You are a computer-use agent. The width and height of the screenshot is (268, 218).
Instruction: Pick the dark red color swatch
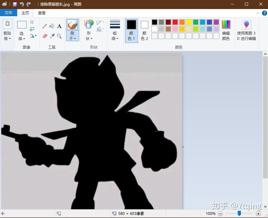pos(168,22)
